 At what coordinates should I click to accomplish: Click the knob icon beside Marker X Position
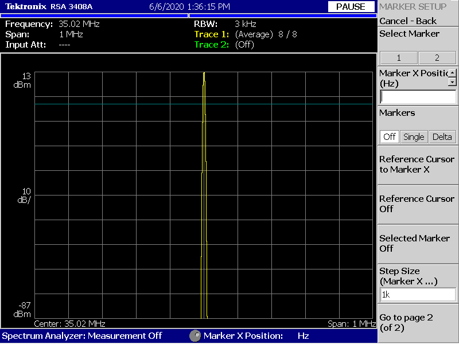195,336
